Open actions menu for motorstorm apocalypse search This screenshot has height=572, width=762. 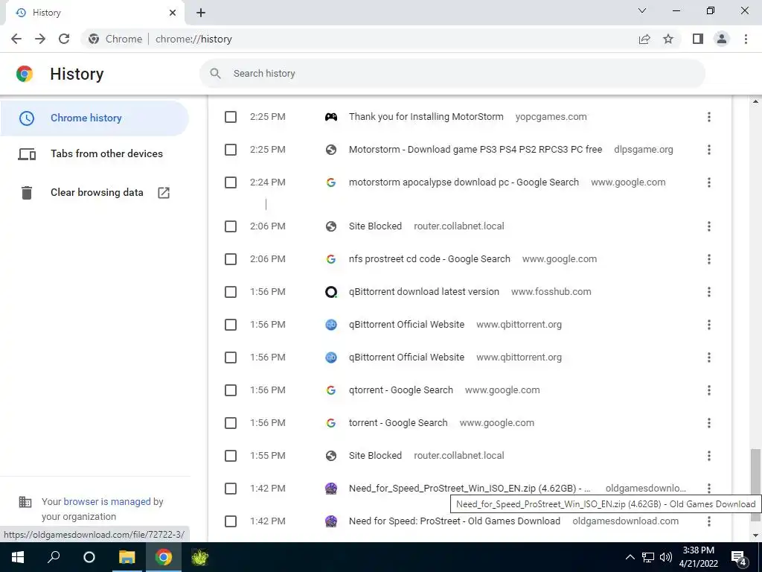tap(709, 182)
